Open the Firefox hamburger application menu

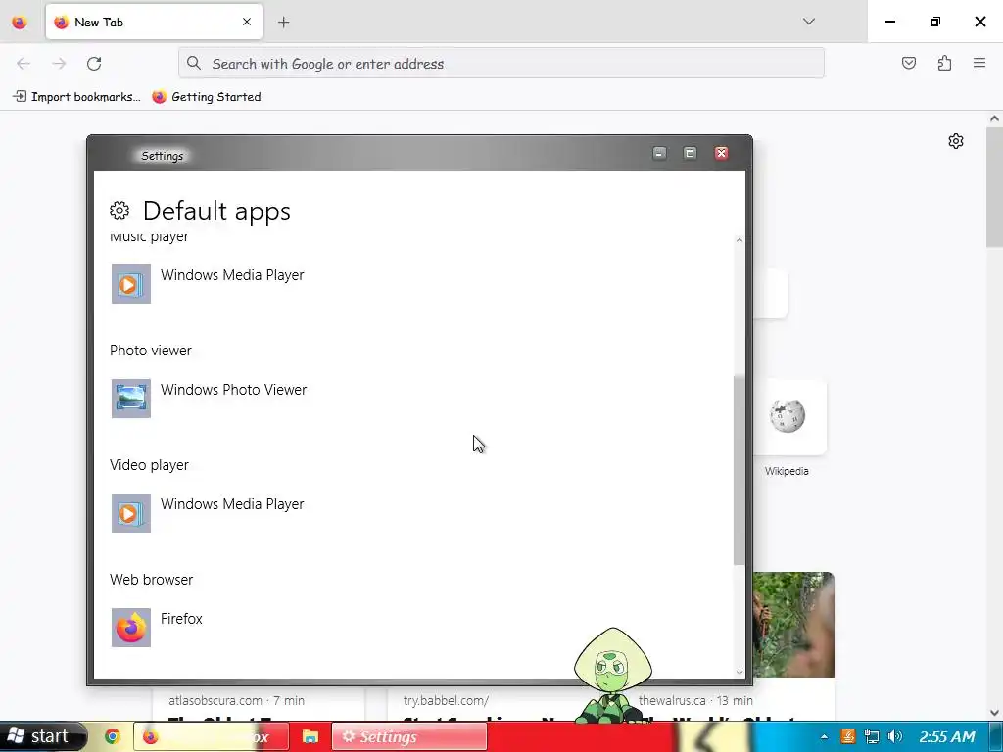(x=979, y=63)
